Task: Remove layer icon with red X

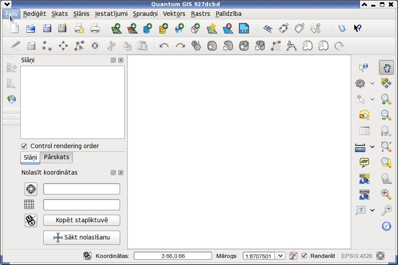Action: (x=227, y=28)
